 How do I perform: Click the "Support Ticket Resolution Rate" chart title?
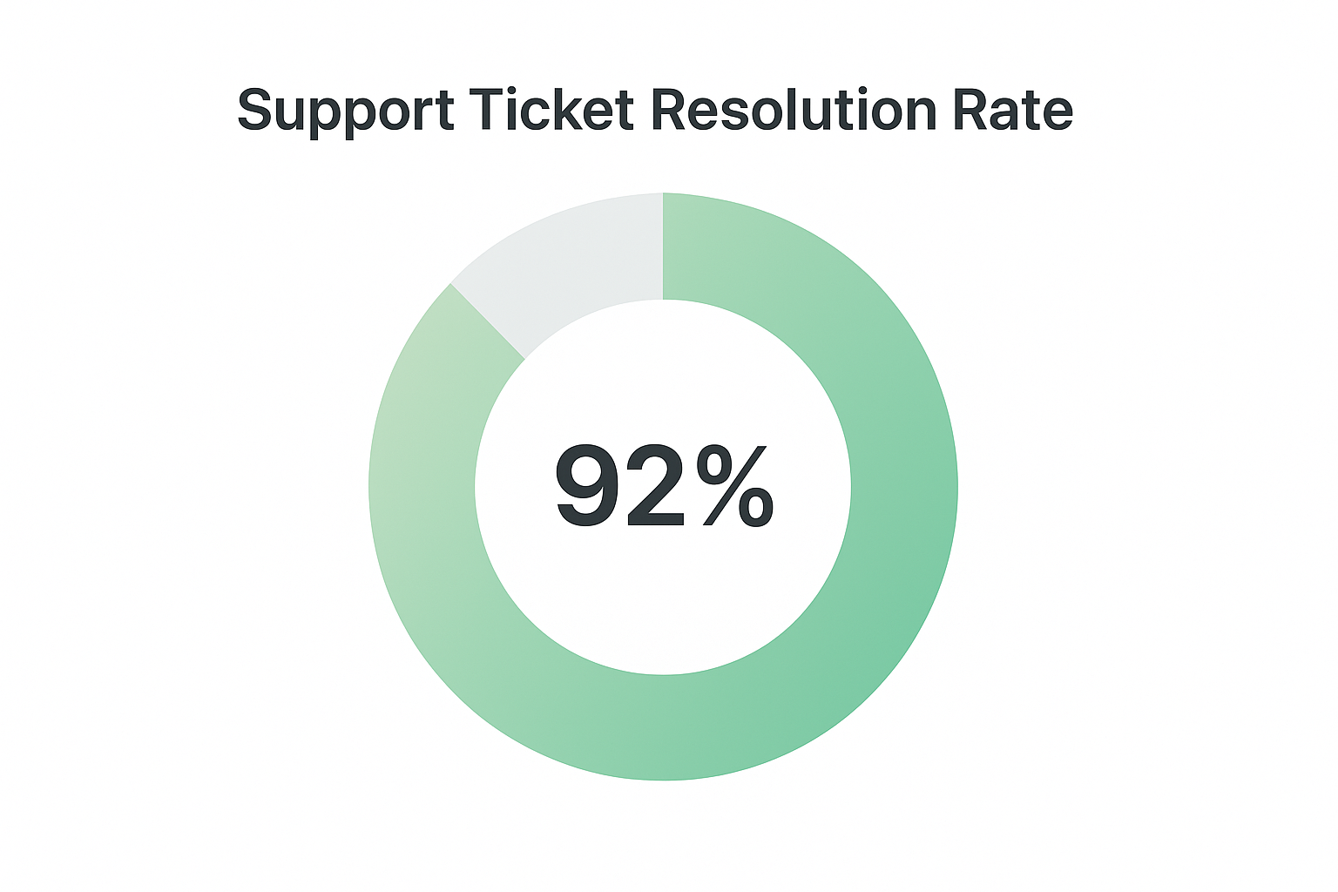[655, 111]
